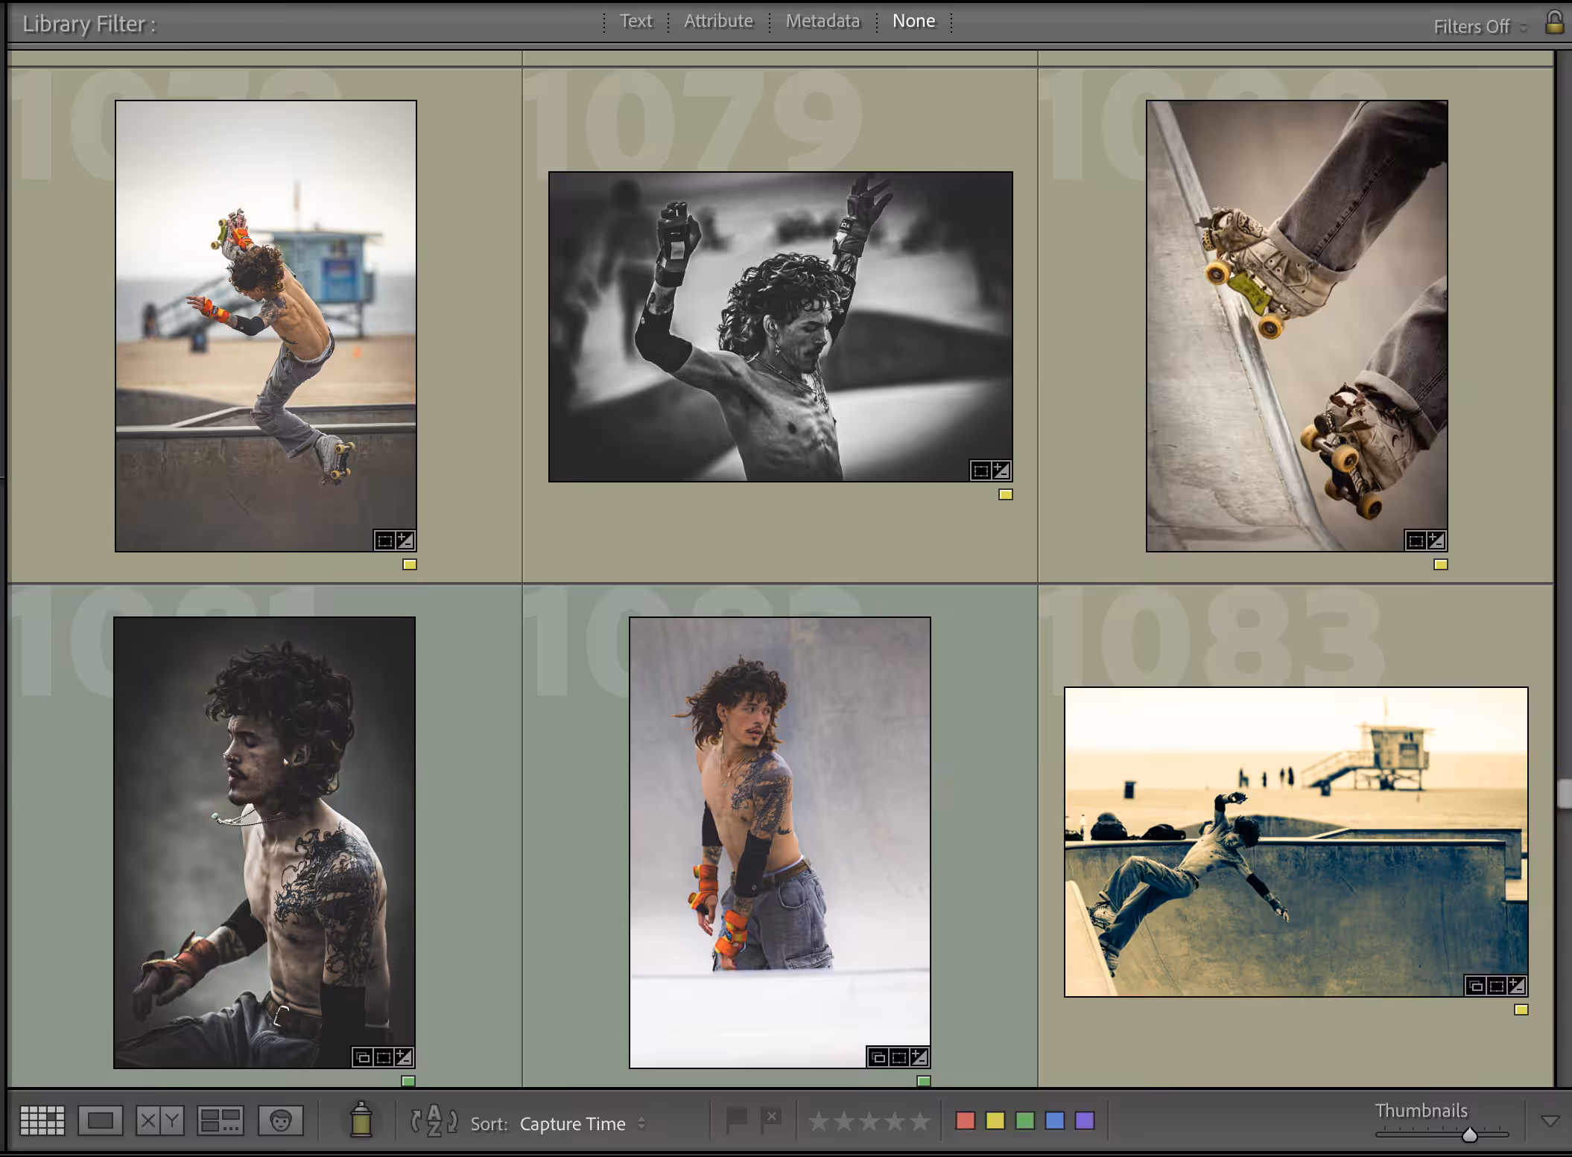1572x1157 pixels.
Task: Set rating to five stars
Action: pos(920,1121)
